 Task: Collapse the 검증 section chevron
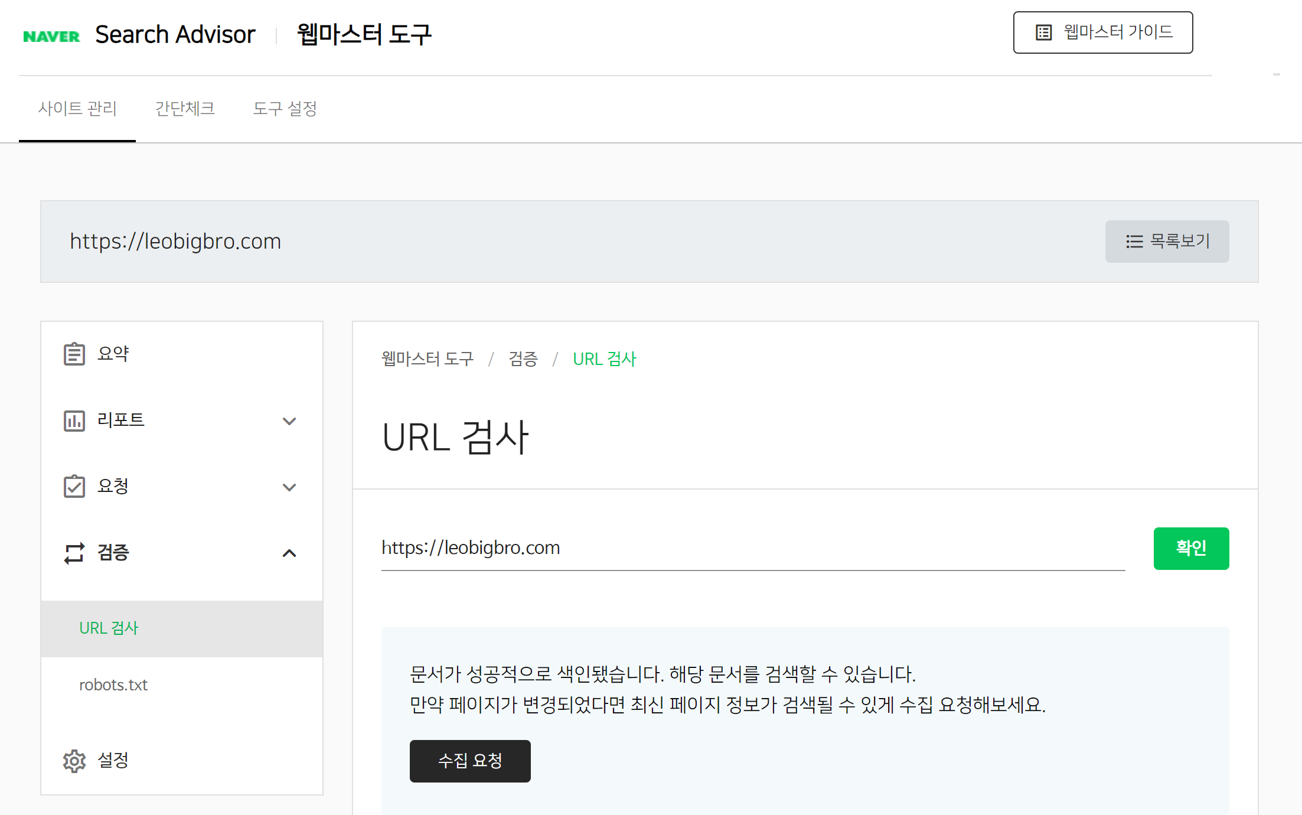[289, 553]
